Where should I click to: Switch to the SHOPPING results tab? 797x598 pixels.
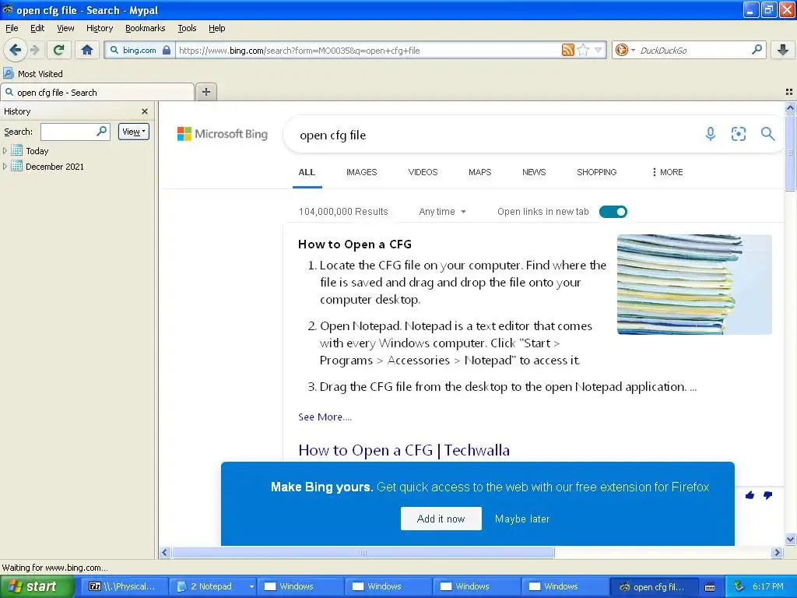(596, 172)
